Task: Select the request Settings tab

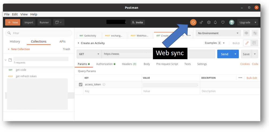Action: pyautogui.click(x=202, y=64)
